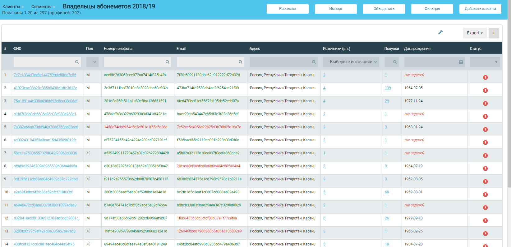Open the Сегменты breadcrumb
Image resolution: width=511 pixels, height=247 pixels.
coord(41,7)
